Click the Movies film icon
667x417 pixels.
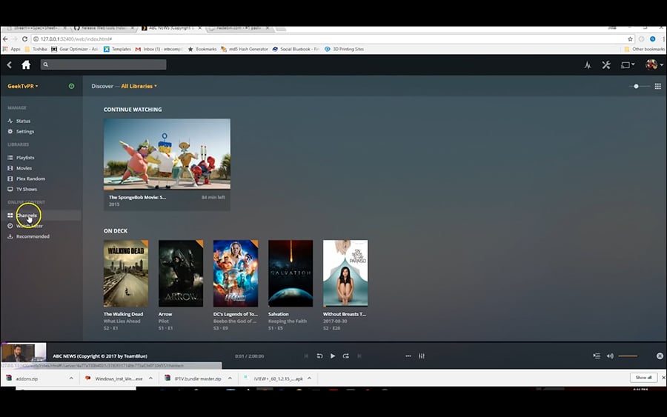coord(10,168)
